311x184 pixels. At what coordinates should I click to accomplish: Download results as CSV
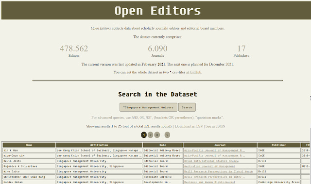189,126
